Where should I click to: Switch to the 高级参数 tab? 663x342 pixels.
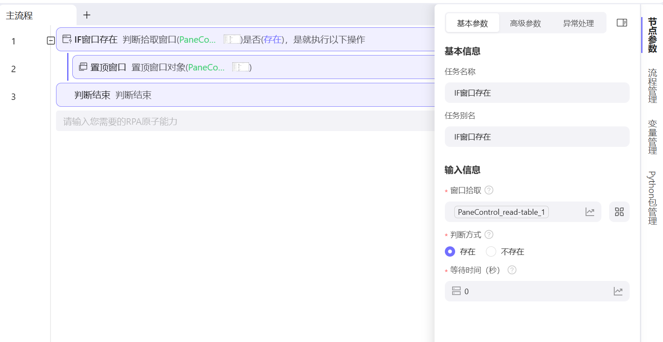[525, 23]
